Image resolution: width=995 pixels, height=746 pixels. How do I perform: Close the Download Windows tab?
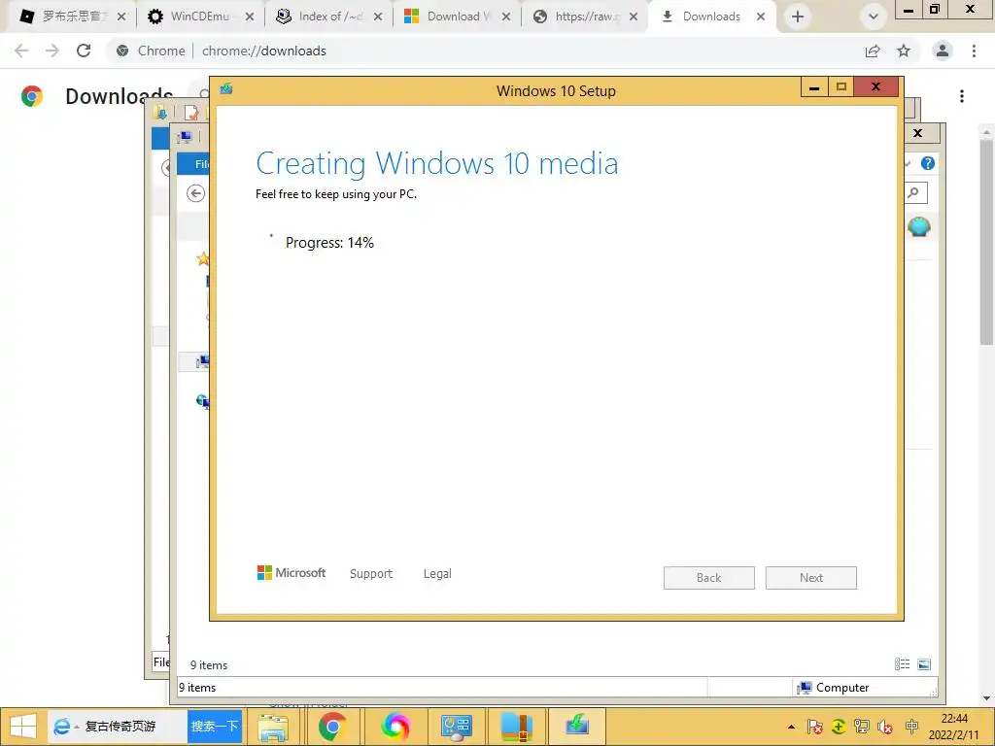click(x=506, y=17)
